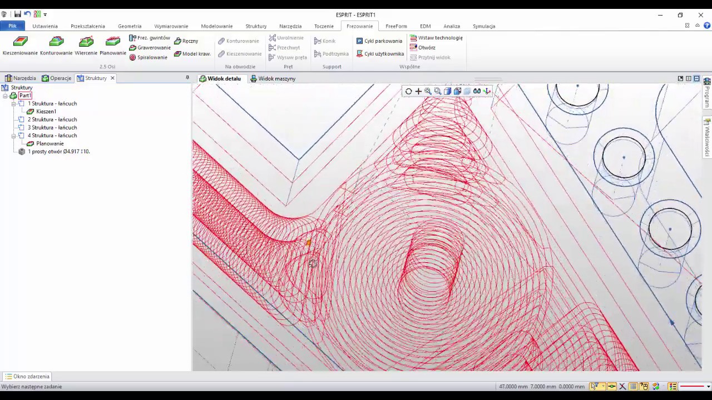Viewport: 712px width, 400px height.
Task: Open the Właściwości side panel
Action: (707, 138)
